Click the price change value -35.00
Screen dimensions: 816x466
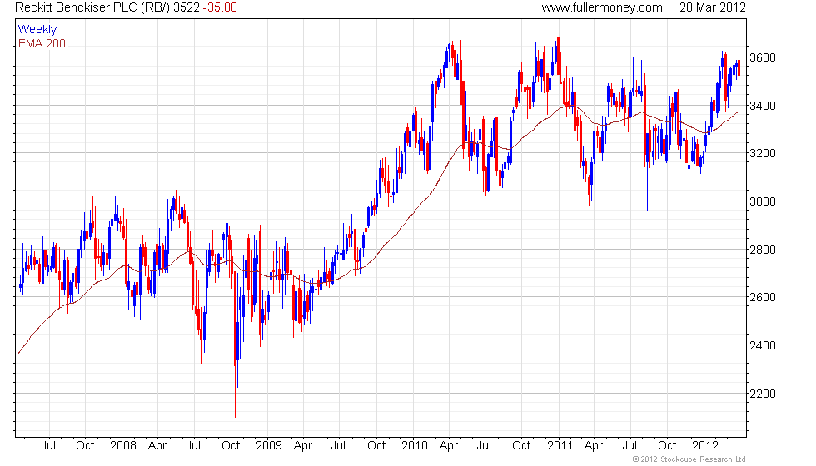point(220,7)
